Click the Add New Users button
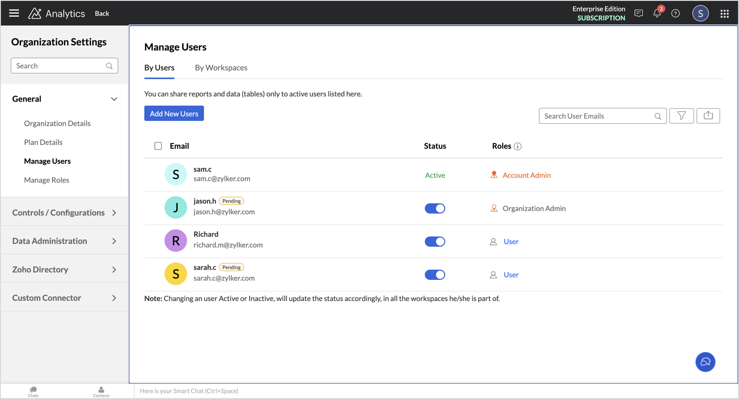 coord(174,114)
